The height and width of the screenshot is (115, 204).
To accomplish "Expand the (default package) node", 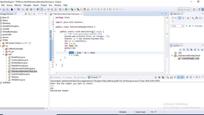I will click(4, 49).
